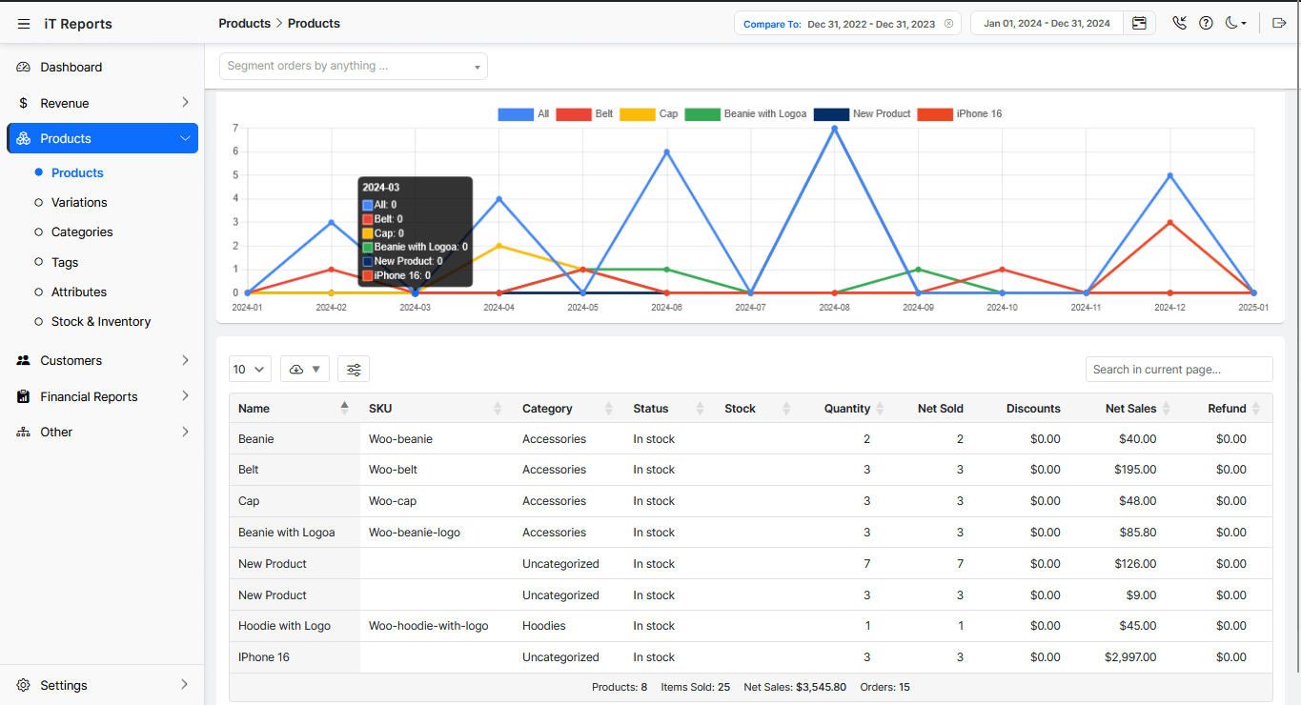Click the hamburger menu icon
Screen dimensions: 1301x705
(x=24, y=24)
